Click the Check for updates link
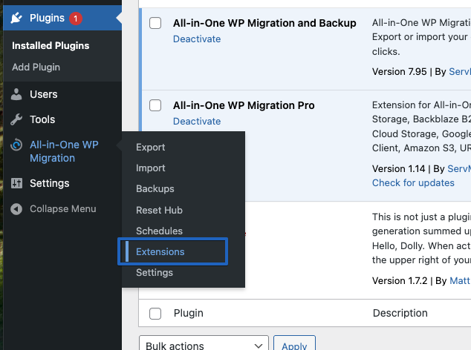The image size is (471, 350). (x=413, y=182)
